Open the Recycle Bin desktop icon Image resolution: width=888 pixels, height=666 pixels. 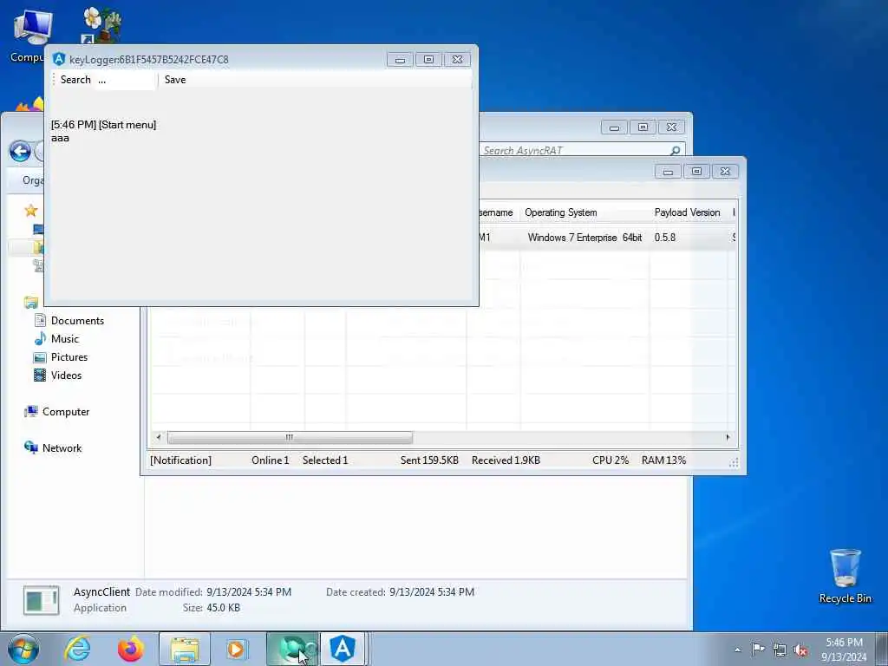pyautogui.click(x=845, y=577)
